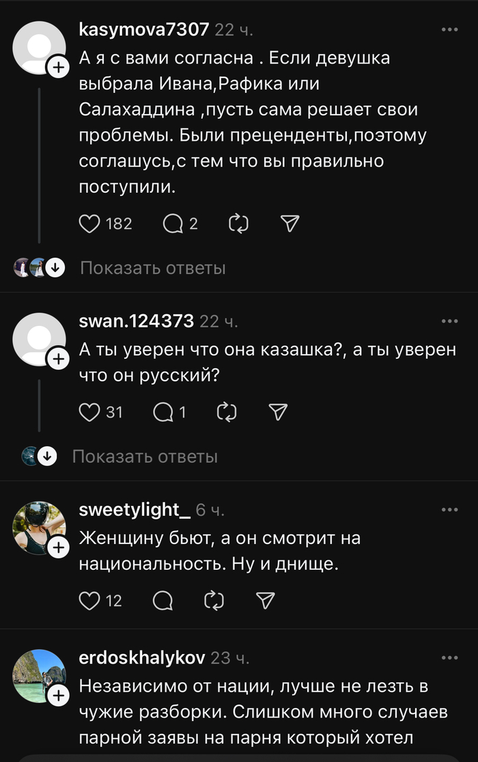Viewport: 478px width, 762px height.
Task: Repost the kasymova7307 comment
Action: click(238, 223)
